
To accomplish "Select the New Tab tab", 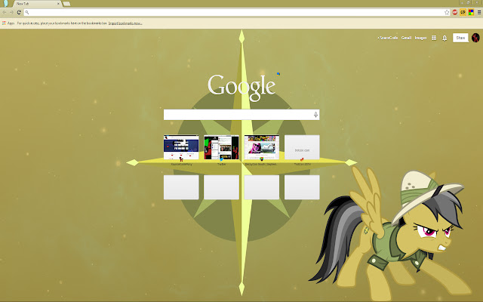I will (36, 4).
